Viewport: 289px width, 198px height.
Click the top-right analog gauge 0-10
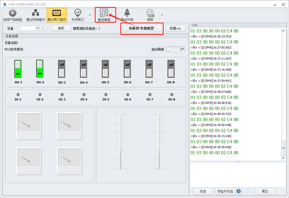click(70, 126)
